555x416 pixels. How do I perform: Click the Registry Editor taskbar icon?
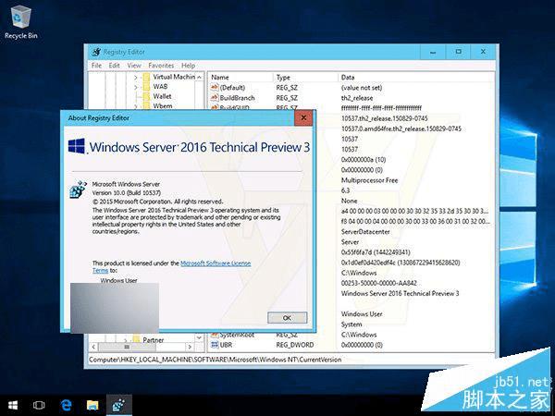coord(118,405)
